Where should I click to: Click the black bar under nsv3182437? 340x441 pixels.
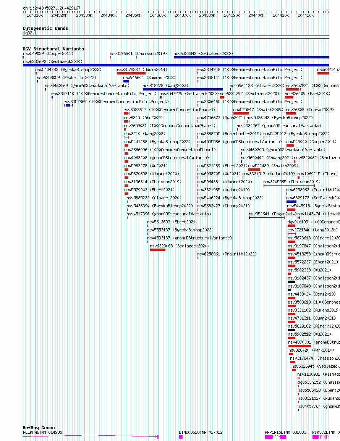[291, 282]
